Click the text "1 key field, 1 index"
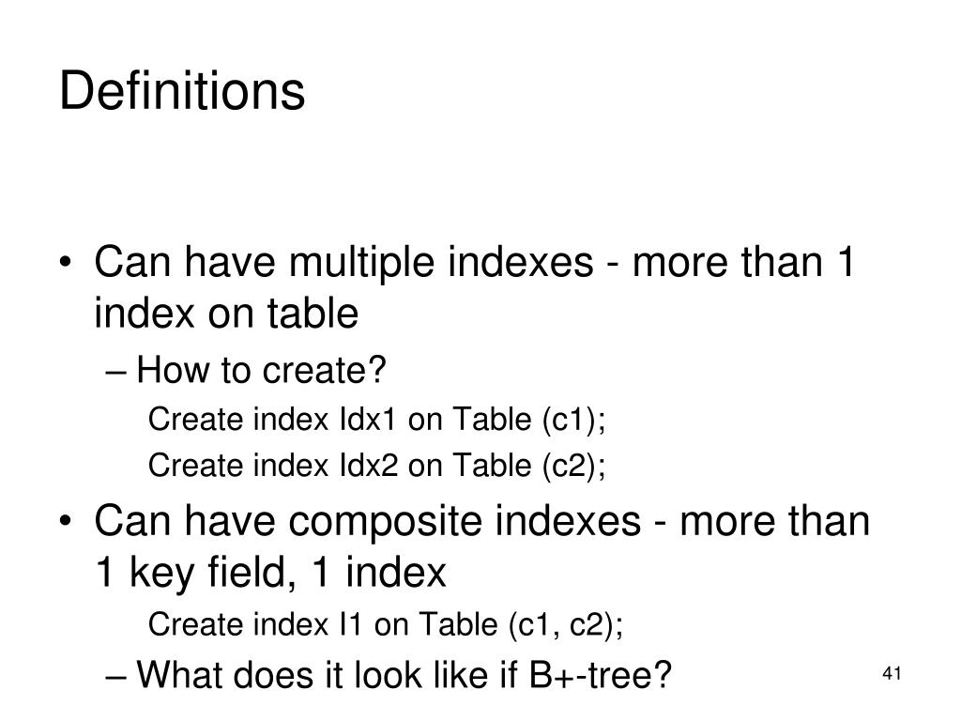 (270, 573)
